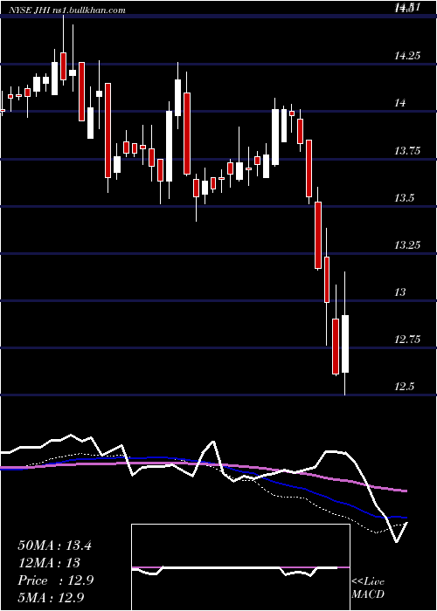Click the 14 price axis label
437x611 pixels.
pyautogui.click(x=400, y=103)
